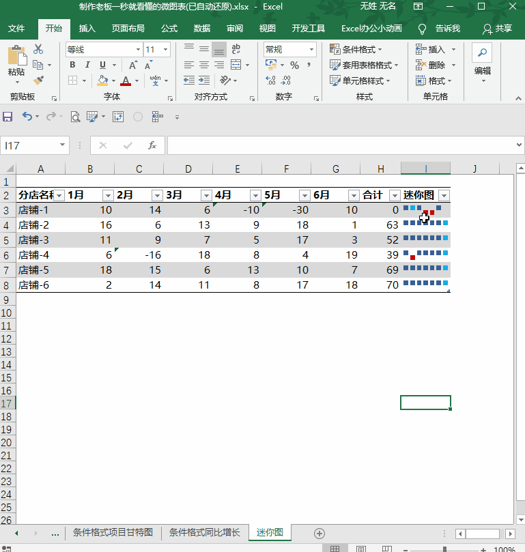Apply the yellow fill color bucket
This screenshot has height=552, width=525.
pyautogui.click(x=102, y=81)
